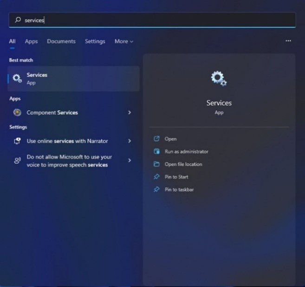Choose Pin to taskbar
This screenshot has height=287, width=305.
[x=179, y=189]
